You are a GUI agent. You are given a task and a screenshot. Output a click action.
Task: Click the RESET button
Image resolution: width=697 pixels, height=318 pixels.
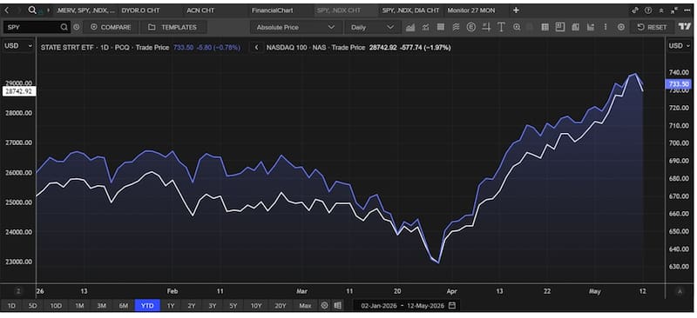(653, 27)
